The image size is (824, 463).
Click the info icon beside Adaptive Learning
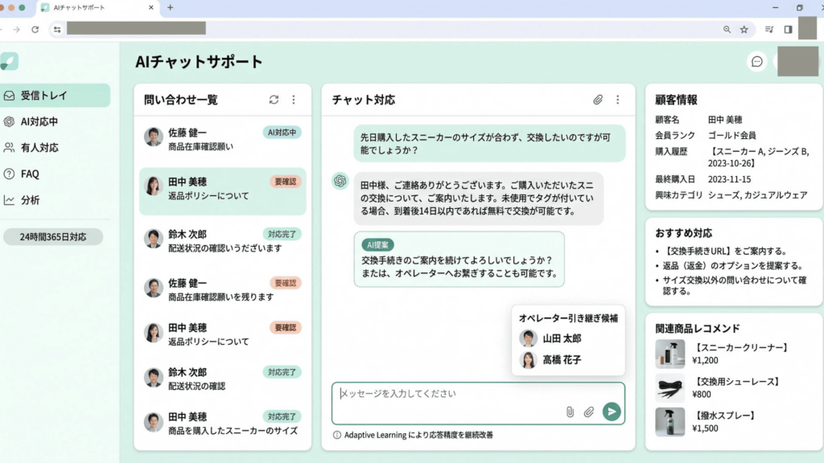[337, 435]
